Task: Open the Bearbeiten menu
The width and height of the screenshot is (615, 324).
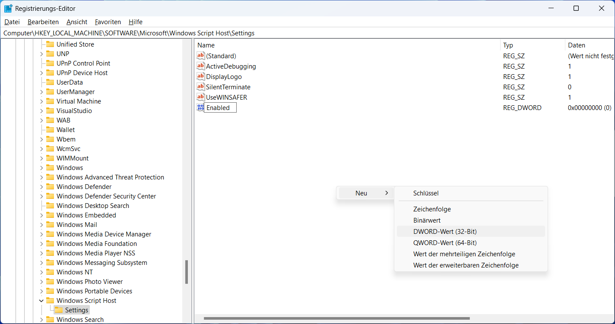Action: click(x=43, y=22)
